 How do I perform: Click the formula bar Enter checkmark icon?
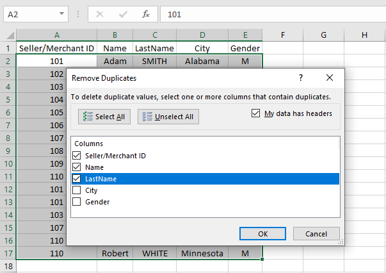[123, 14]
